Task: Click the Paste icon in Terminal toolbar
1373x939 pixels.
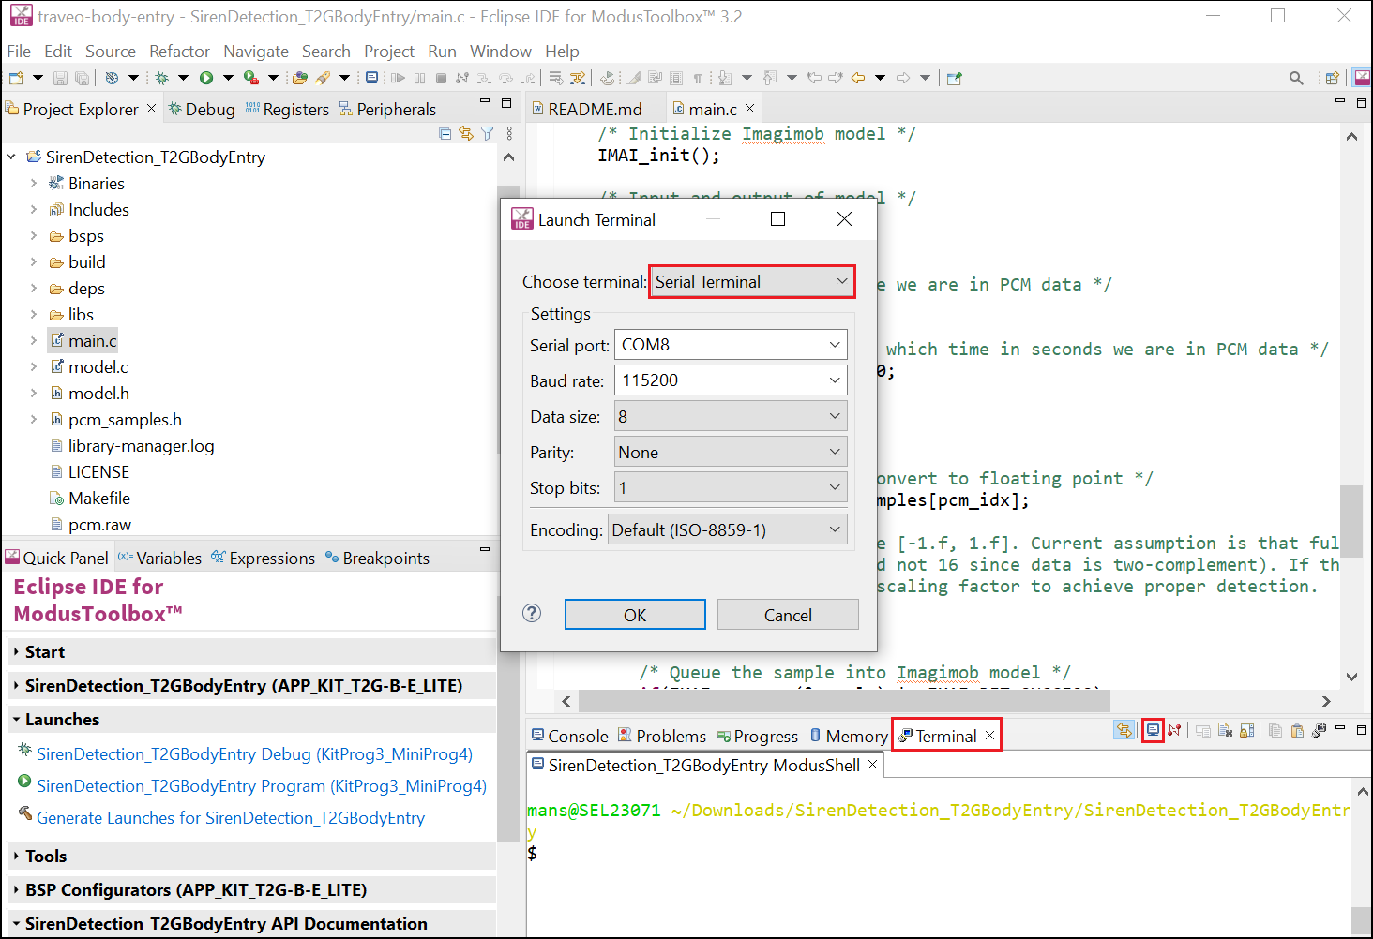Action: tap(1297, 730)
